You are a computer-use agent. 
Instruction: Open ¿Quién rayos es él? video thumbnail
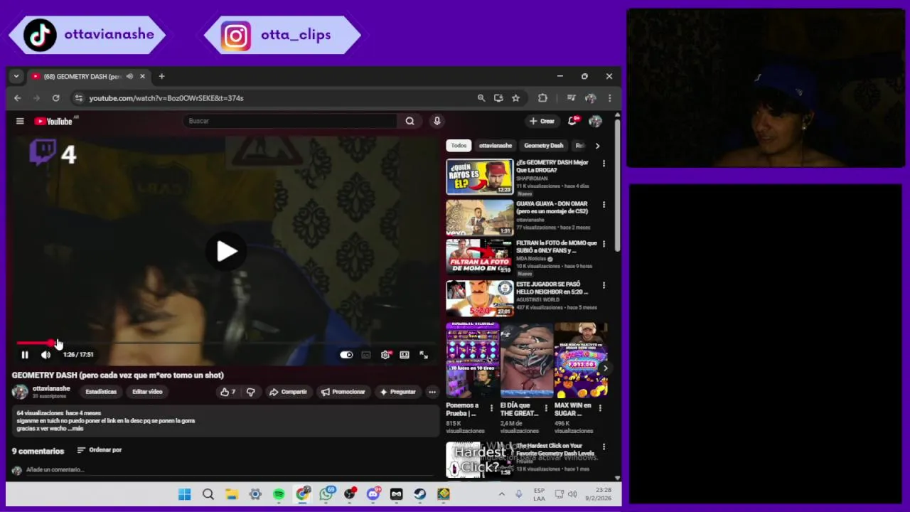[x=479, y=177]
